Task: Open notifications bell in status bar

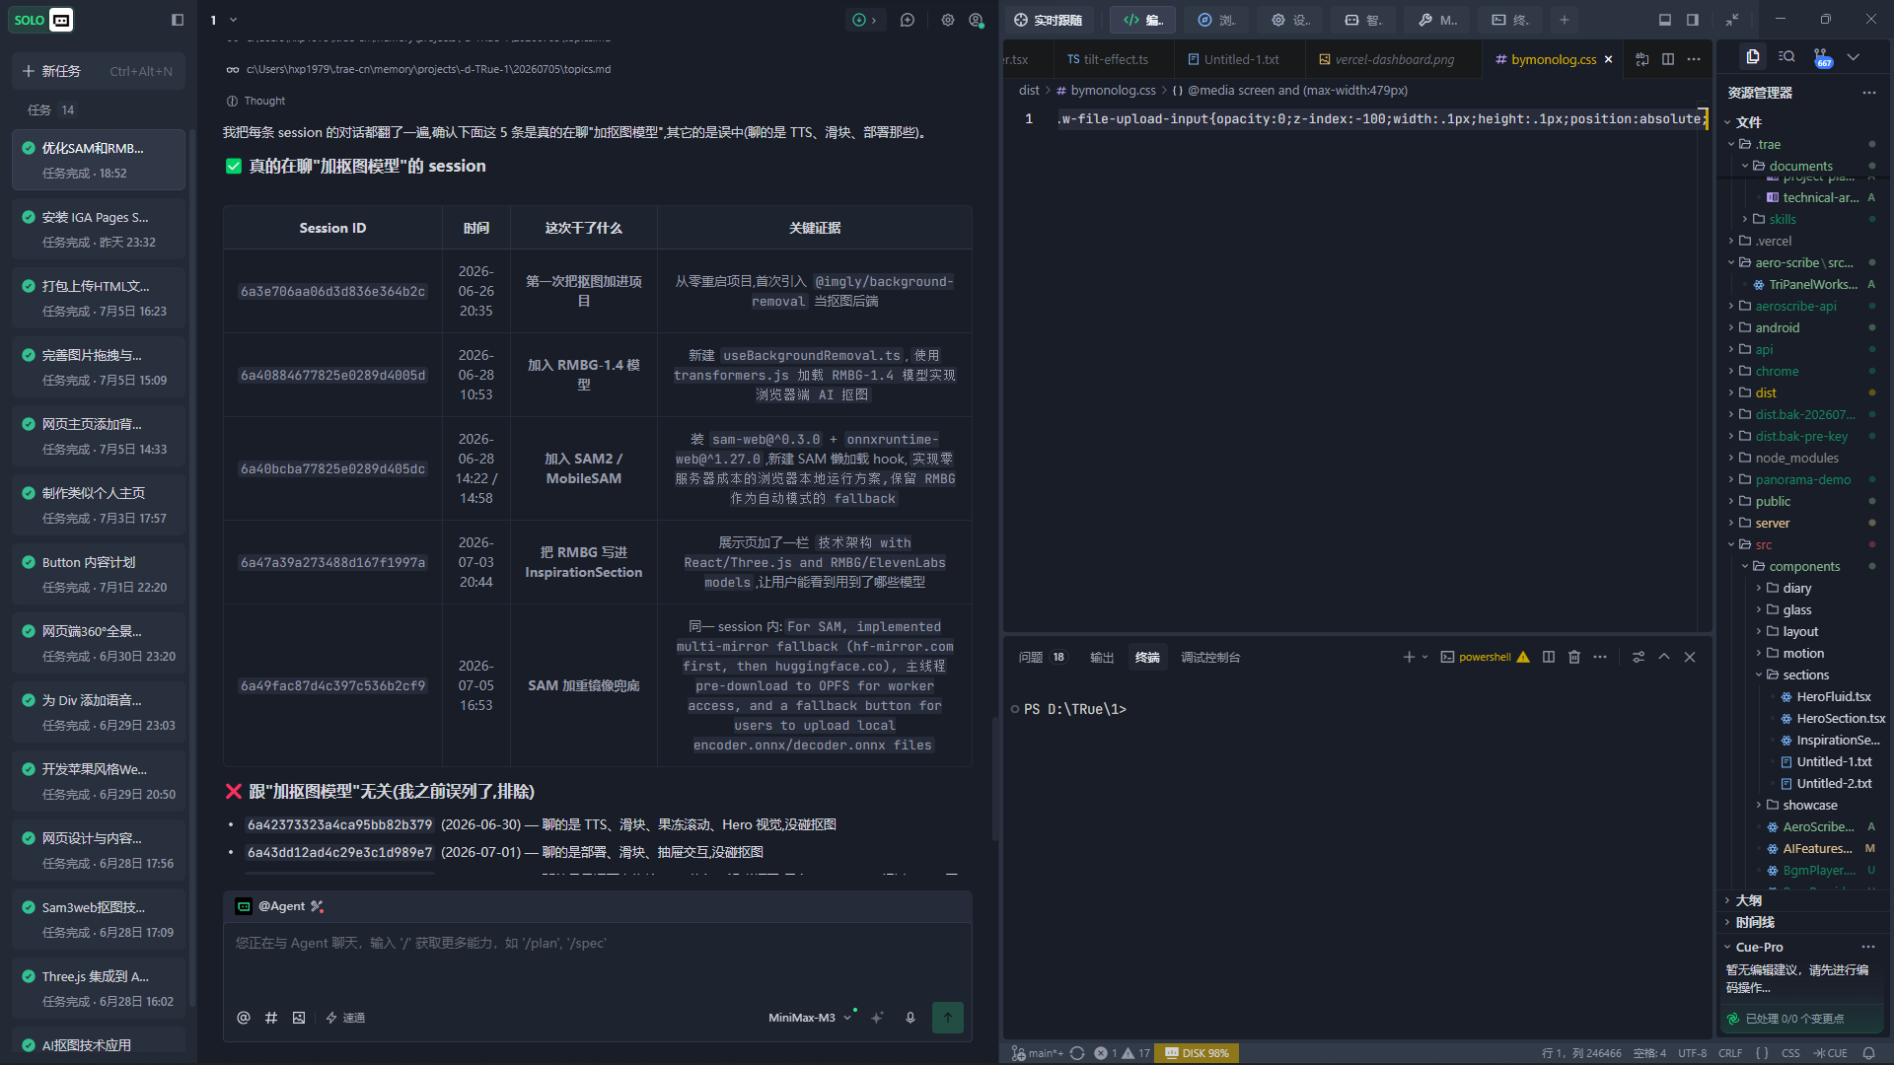Action: pyautogui.click(x=1869, y=1053)
